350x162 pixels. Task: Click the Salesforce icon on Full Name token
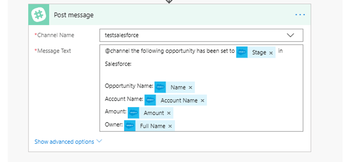pos(130,126)
